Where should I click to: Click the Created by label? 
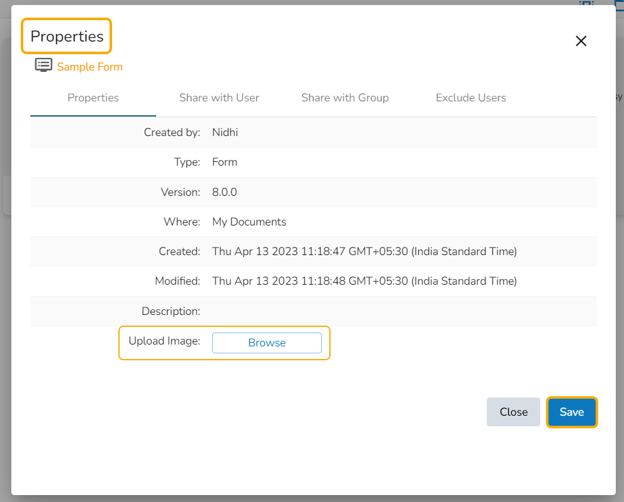172,132
